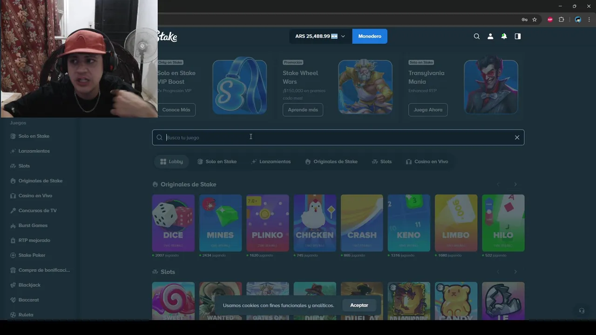
Task: Click the Stake logo
Action: (x=168, y=36)
